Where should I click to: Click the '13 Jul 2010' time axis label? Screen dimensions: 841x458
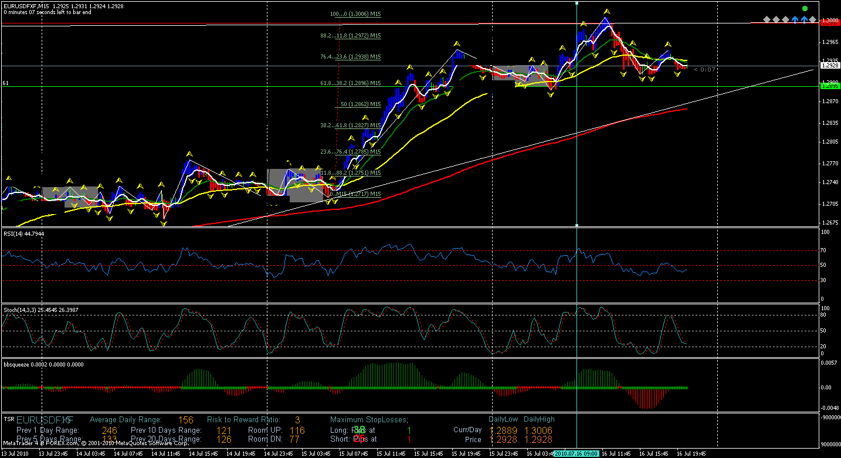[14, 454]
